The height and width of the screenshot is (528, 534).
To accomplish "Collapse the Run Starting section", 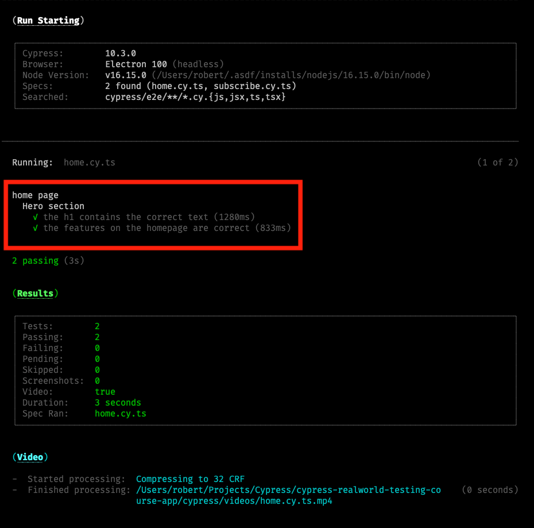I will [48, 20].
